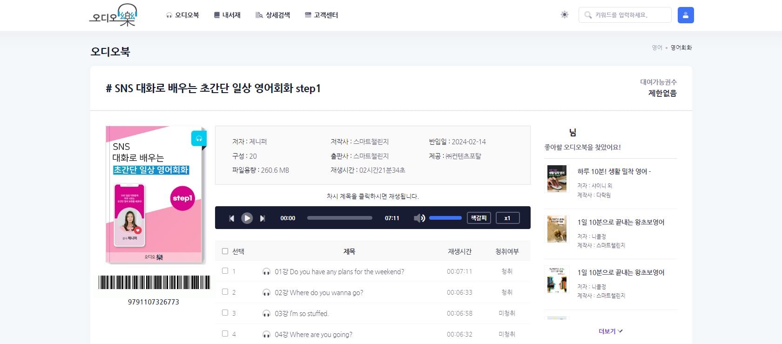782x344 pixels.
Task: Check the box for track 3
Action: pos(225,313)
